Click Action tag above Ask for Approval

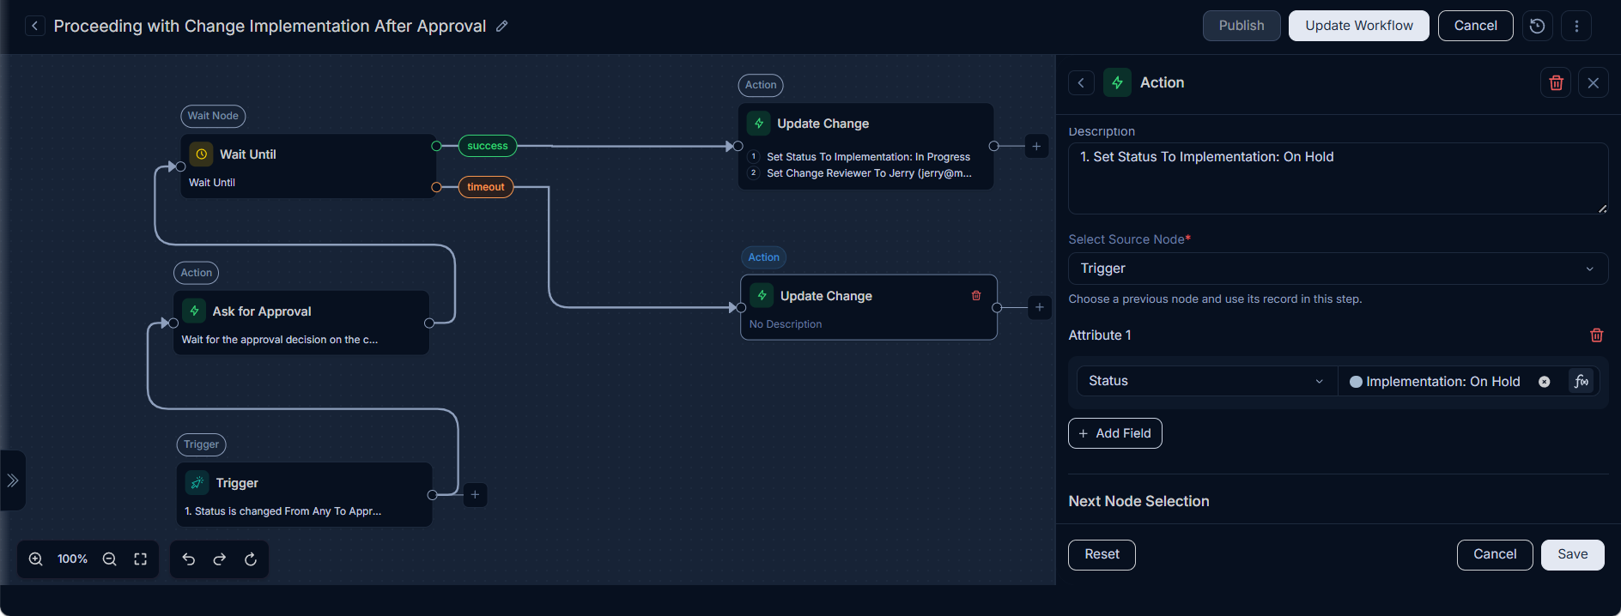[196, 273]
